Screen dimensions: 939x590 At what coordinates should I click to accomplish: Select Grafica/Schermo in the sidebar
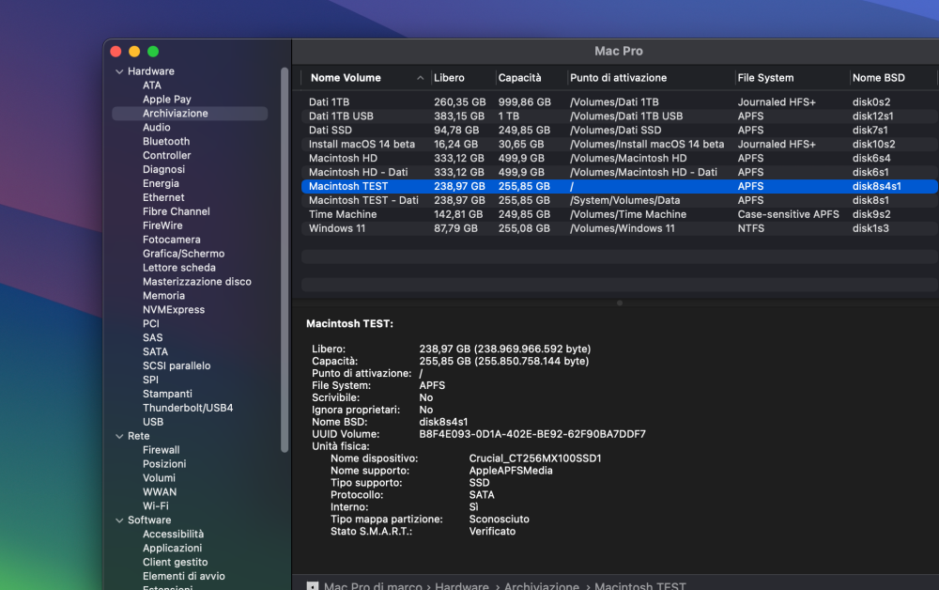(x=183, y=254)
